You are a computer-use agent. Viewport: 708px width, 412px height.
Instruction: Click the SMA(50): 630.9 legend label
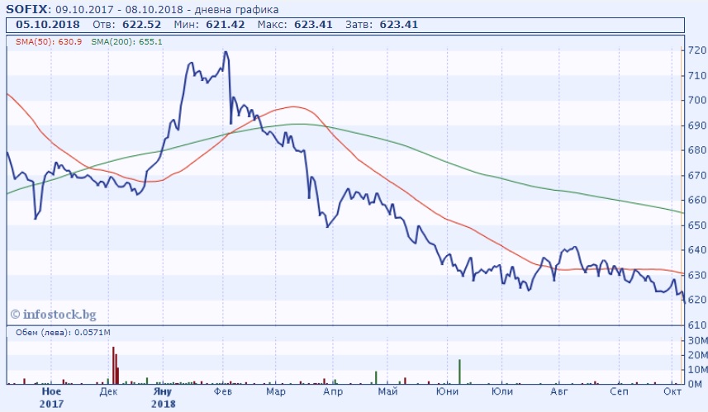tap(49, 41)
